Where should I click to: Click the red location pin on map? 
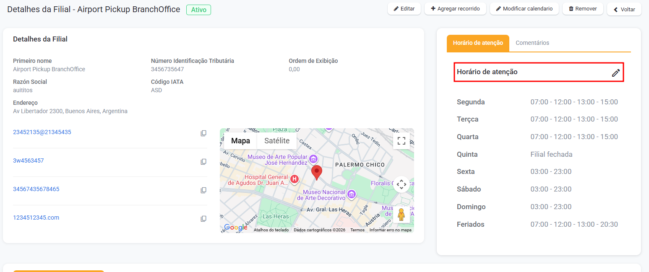coord(317,172)
